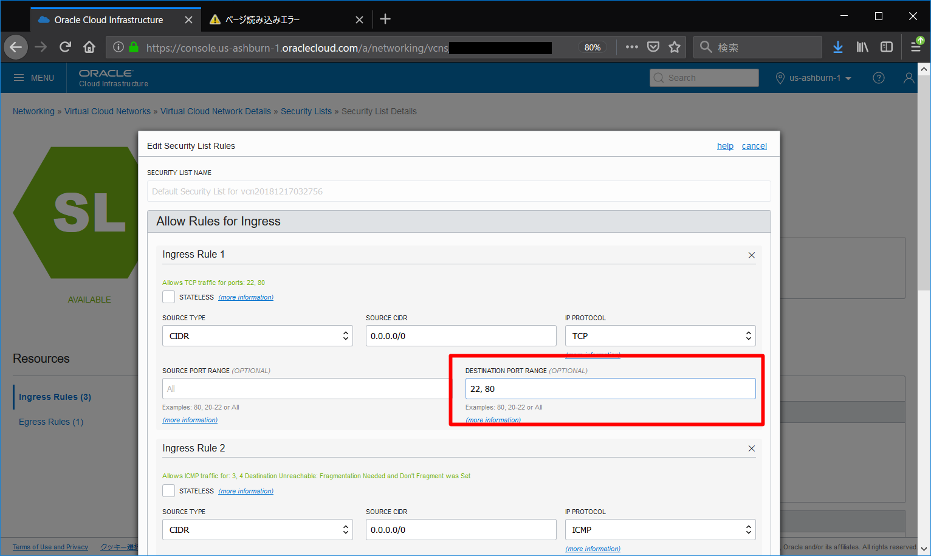Go back with the browser back arrow

click(x=16, y=47)
